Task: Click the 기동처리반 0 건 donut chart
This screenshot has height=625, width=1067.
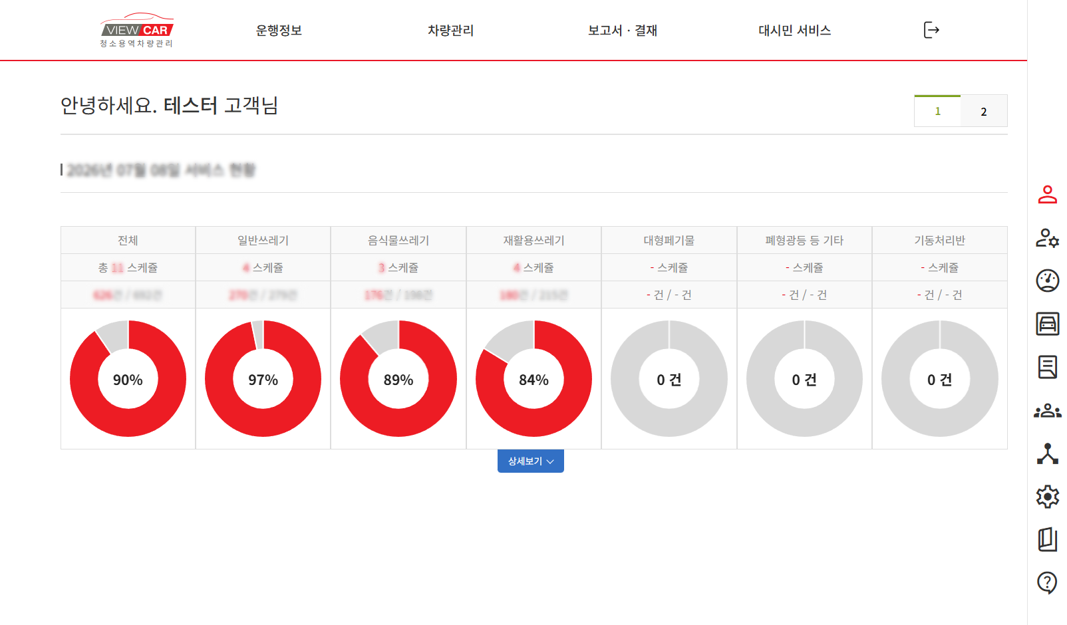Action: [x=939, y=379]
